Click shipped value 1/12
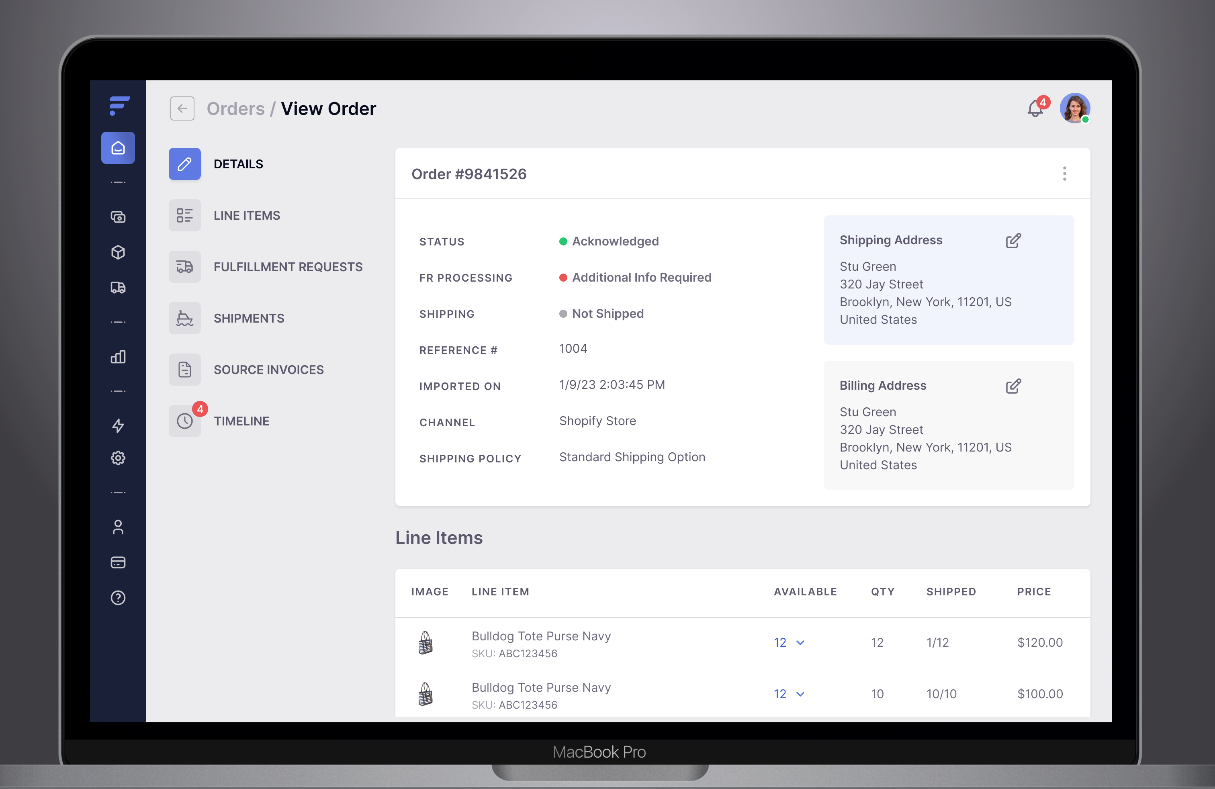 pyautogui.click(x=938, y=642)
